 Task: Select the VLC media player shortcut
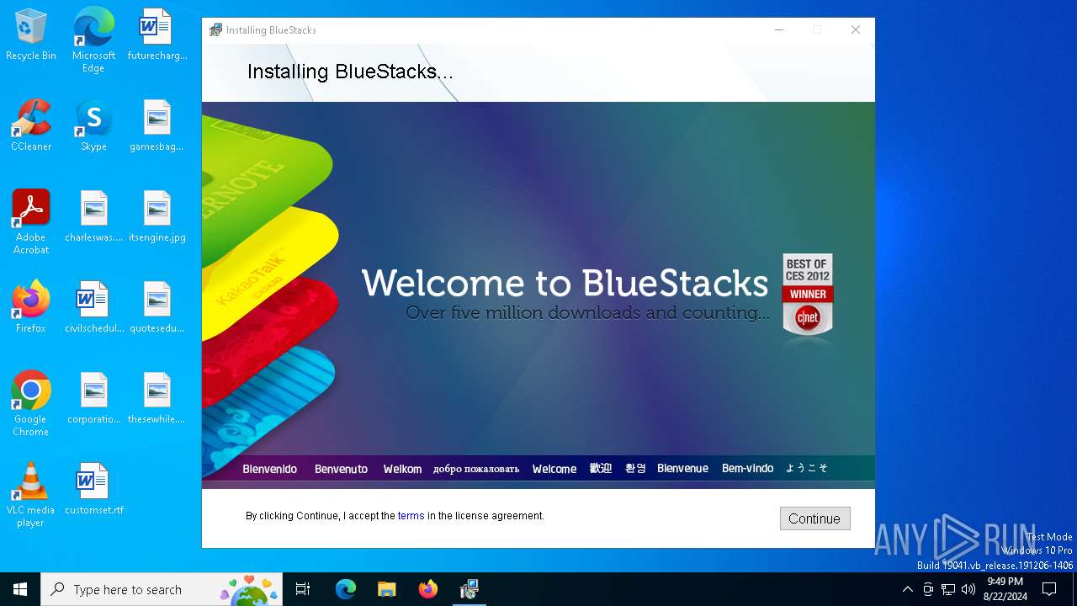[31, 494]
